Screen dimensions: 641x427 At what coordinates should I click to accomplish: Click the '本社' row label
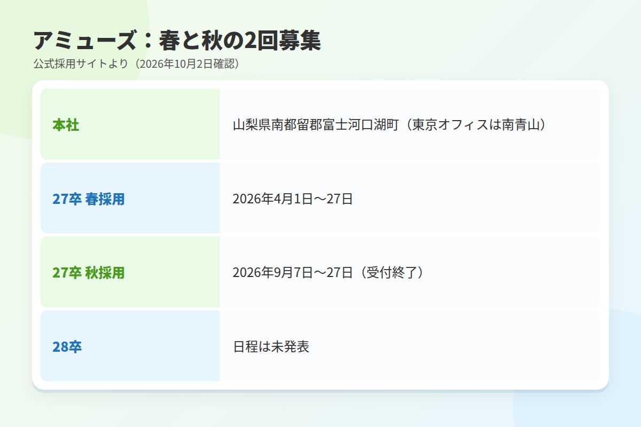[66, 125]
